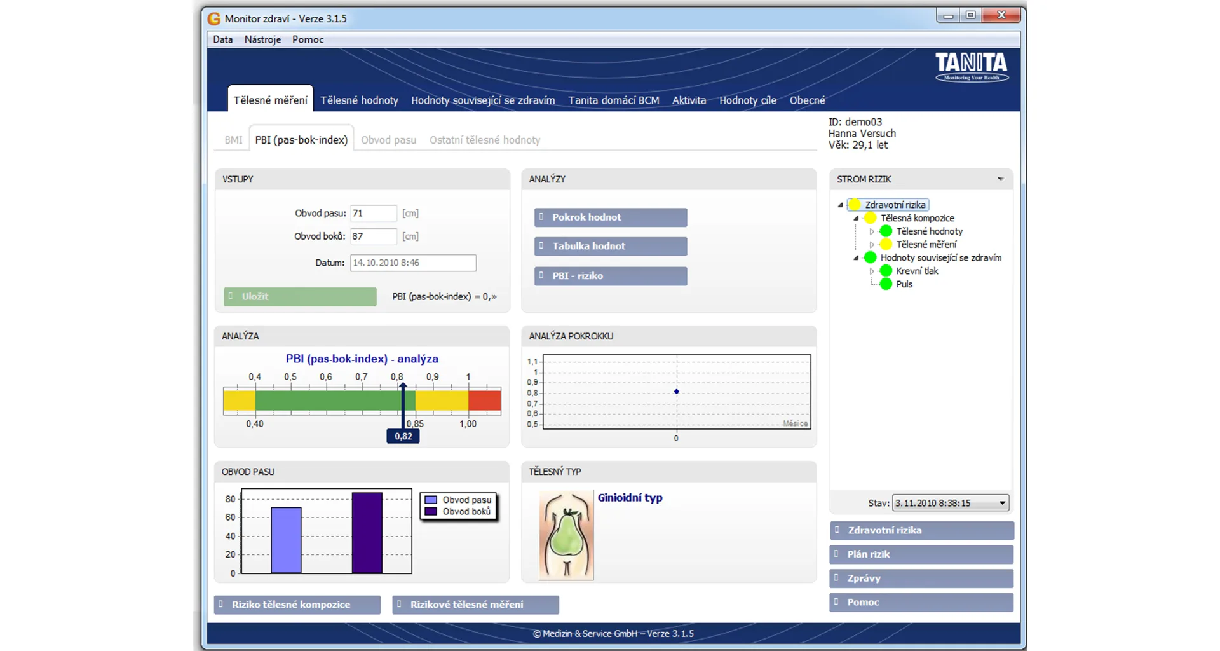Click green status dot beside Krevní tlak
Screen dimensions: 1220x651
(886, 271)
